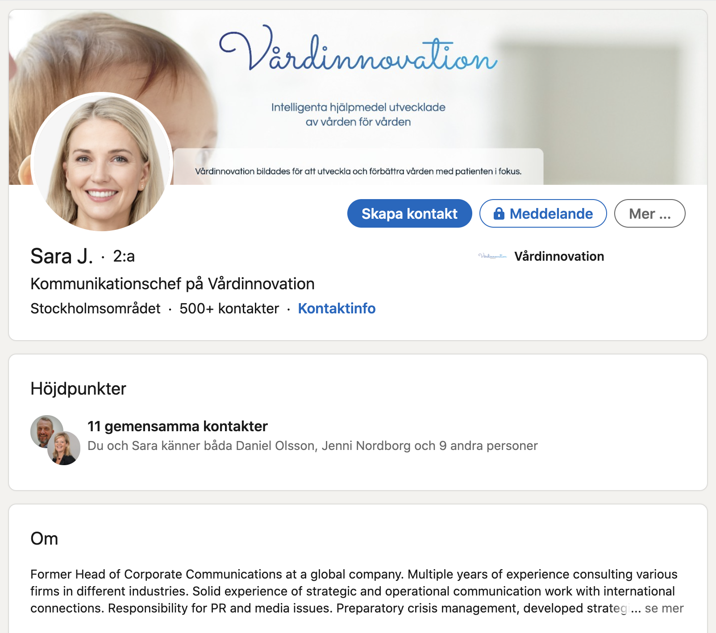This screenshot has height=633, width=716.
Task: Click Jenni Nordborg's mutual contact avatar
Action: [64, 449]
